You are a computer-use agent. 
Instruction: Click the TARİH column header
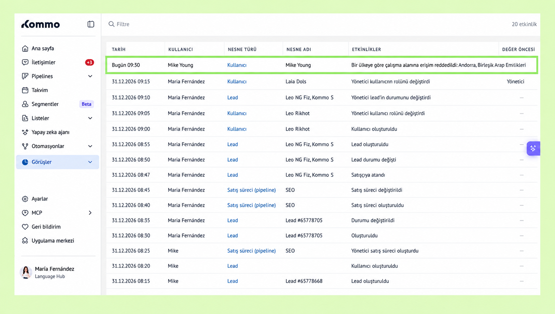tap(119, 49)
